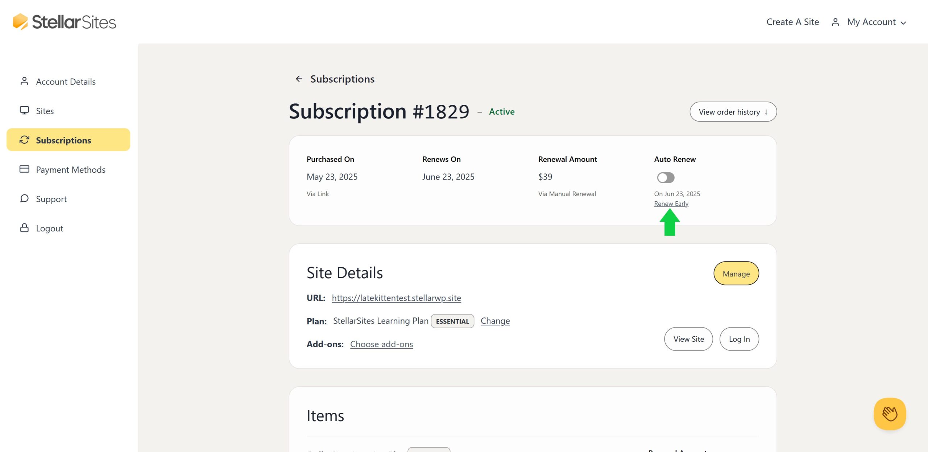Click the Logout padlock icon
The image size is (928, 452).
(x=24, y=228)
